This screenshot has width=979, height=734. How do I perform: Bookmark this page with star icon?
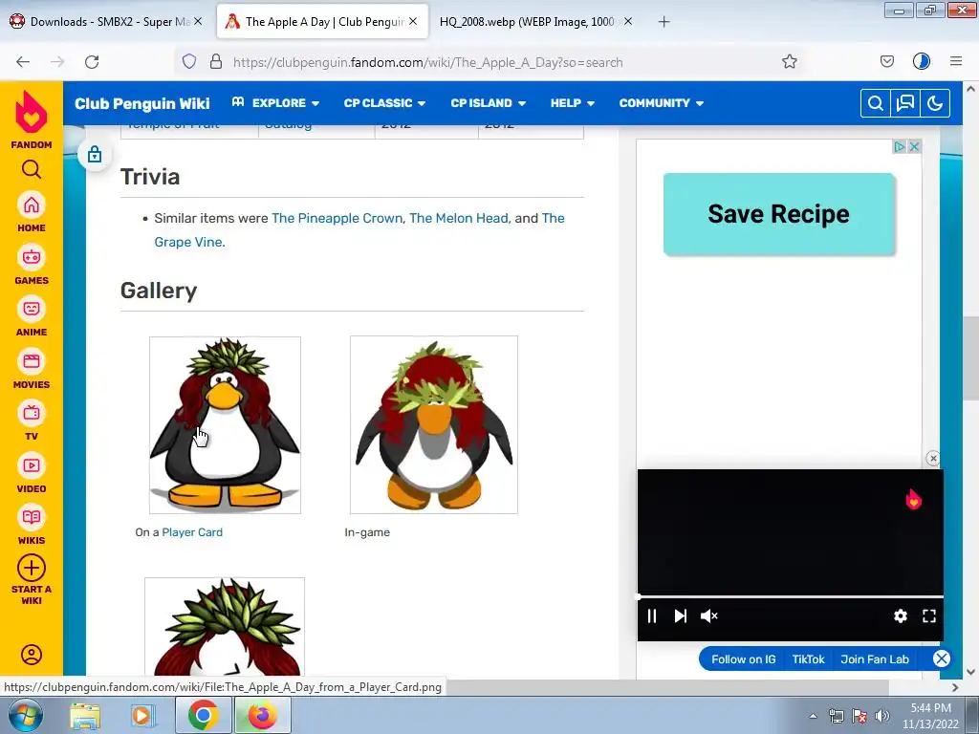click(789, 62)
